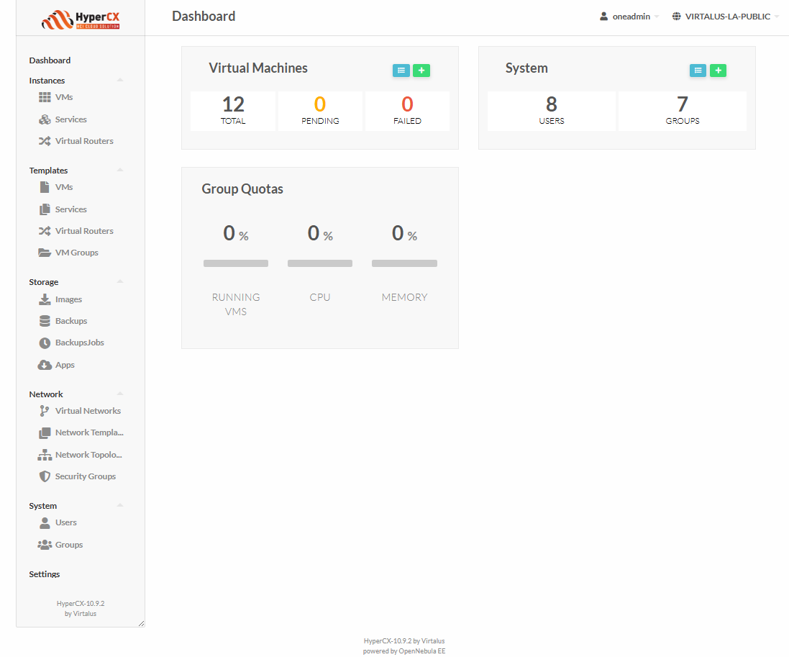Open the Apps cloud download icon
Screen dimensions: 789x657
click(45, 365)
